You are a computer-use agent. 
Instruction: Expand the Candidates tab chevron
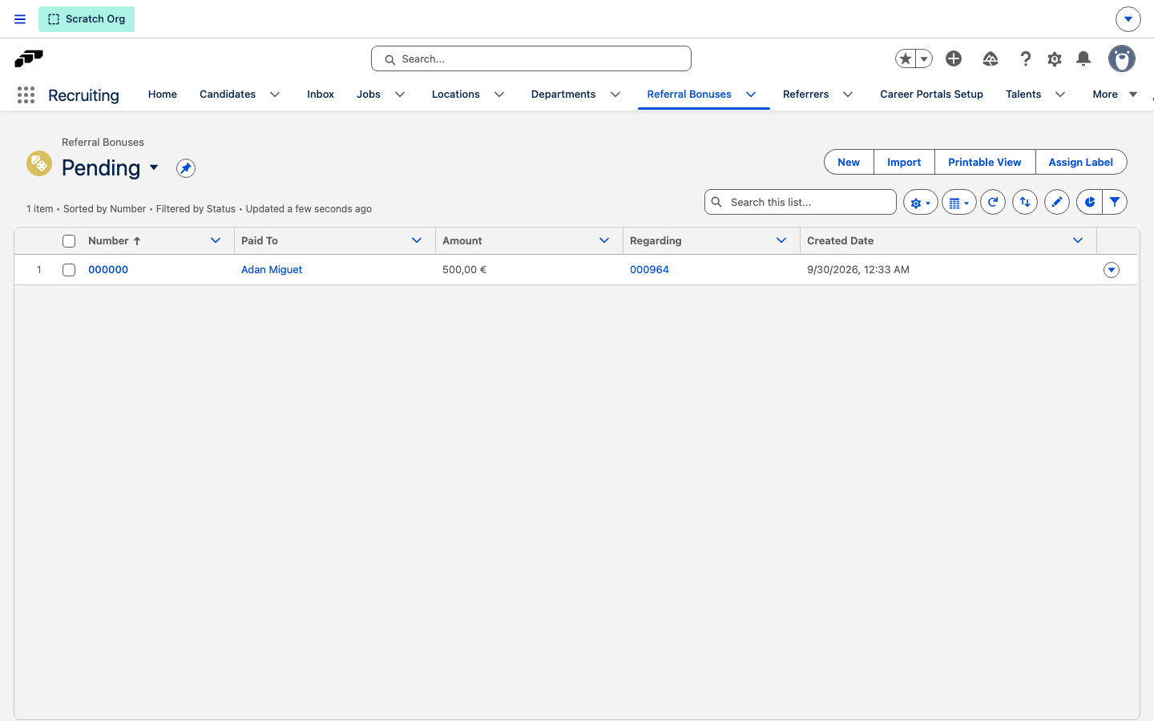click(275, 95)
